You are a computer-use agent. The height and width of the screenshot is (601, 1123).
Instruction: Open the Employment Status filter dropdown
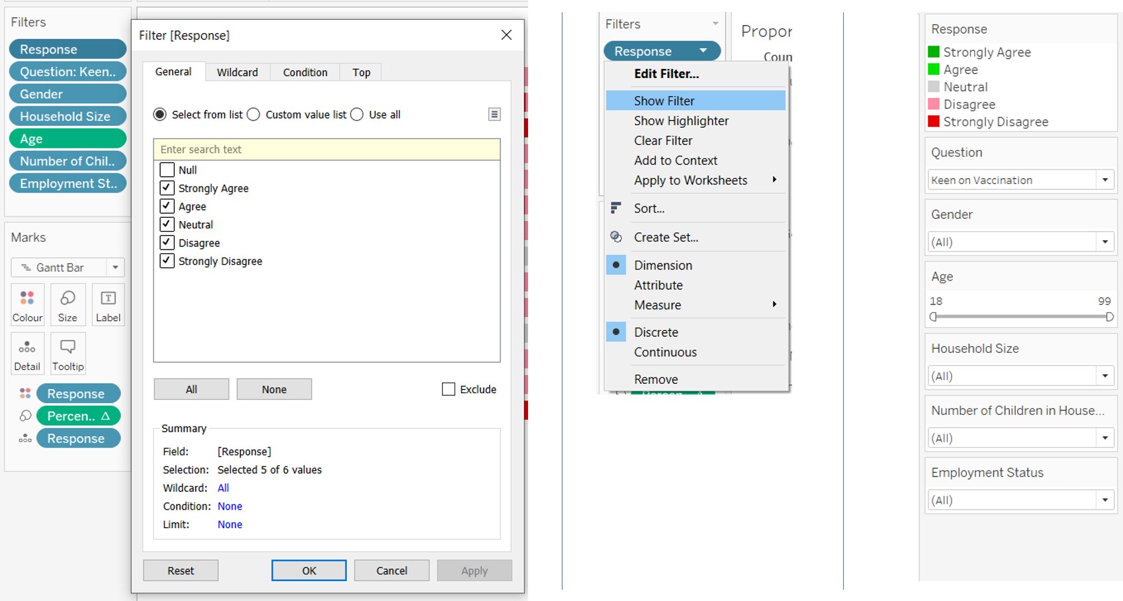(x=1104, y=500)
